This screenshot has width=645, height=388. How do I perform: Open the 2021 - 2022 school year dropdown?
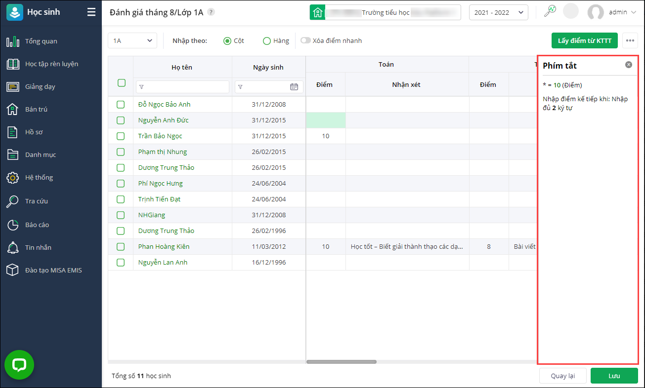(498, 12)
